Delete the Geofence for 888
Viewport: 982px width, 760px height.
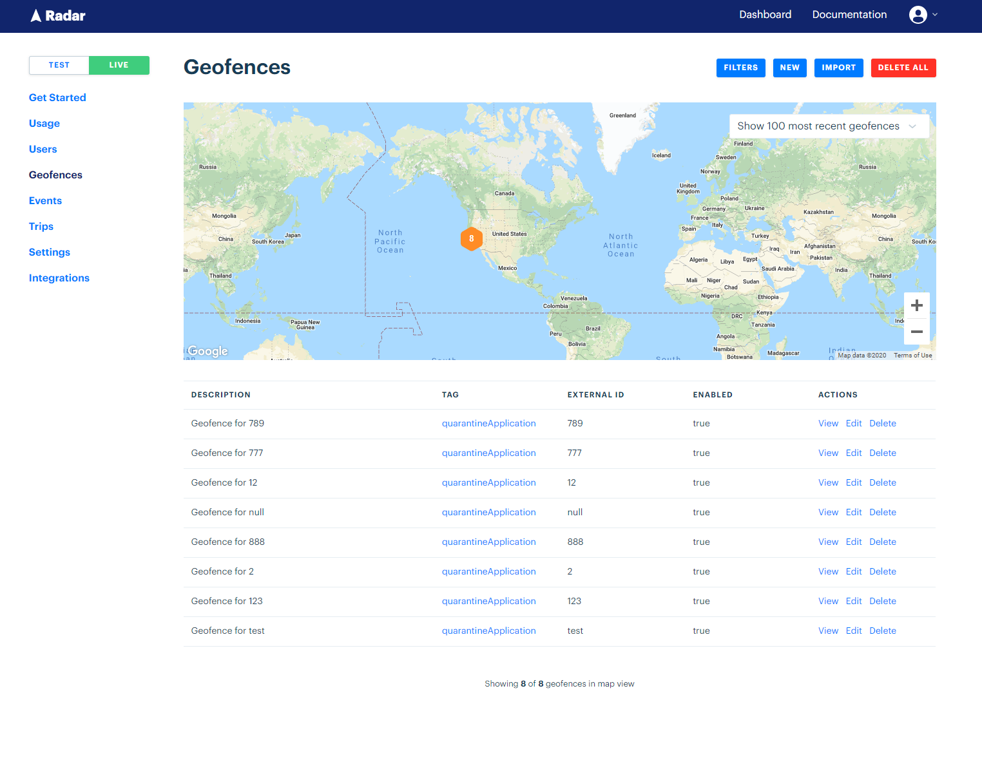click(x=883, y=542)
